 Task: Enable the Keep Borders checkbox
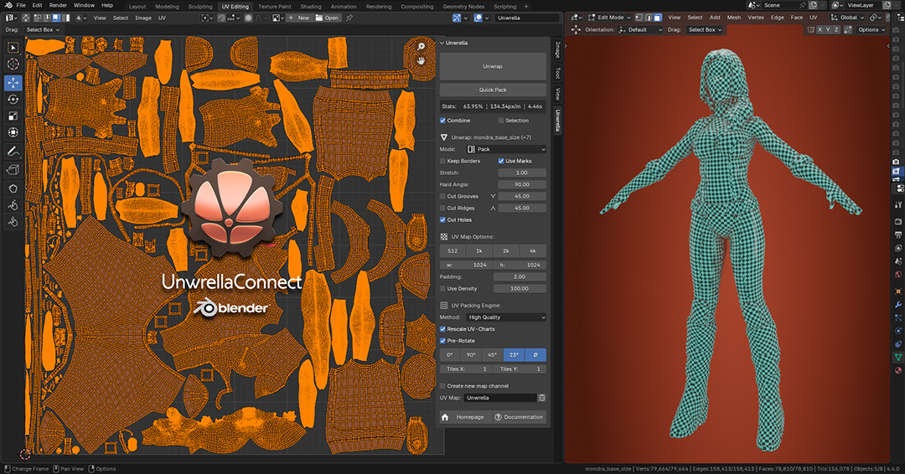click(442, 161)
